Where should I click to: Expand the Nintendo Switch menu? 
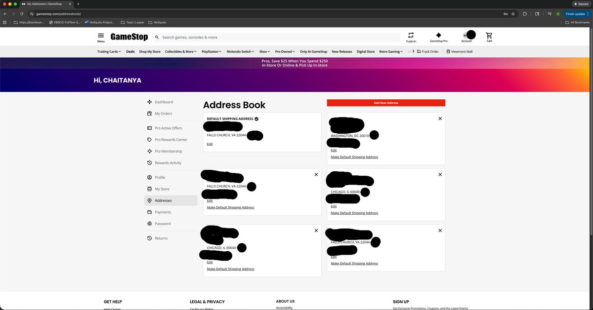point(241,51)
